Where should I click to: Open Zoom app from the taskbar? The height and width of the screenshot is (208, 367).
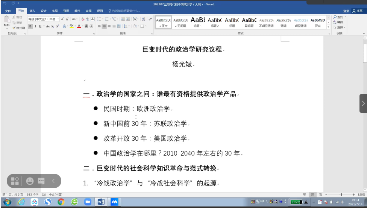pos(88,202)
